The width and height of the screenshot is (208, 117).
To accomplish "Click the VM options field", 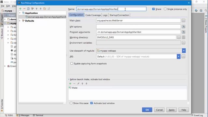I will point(138,27).
